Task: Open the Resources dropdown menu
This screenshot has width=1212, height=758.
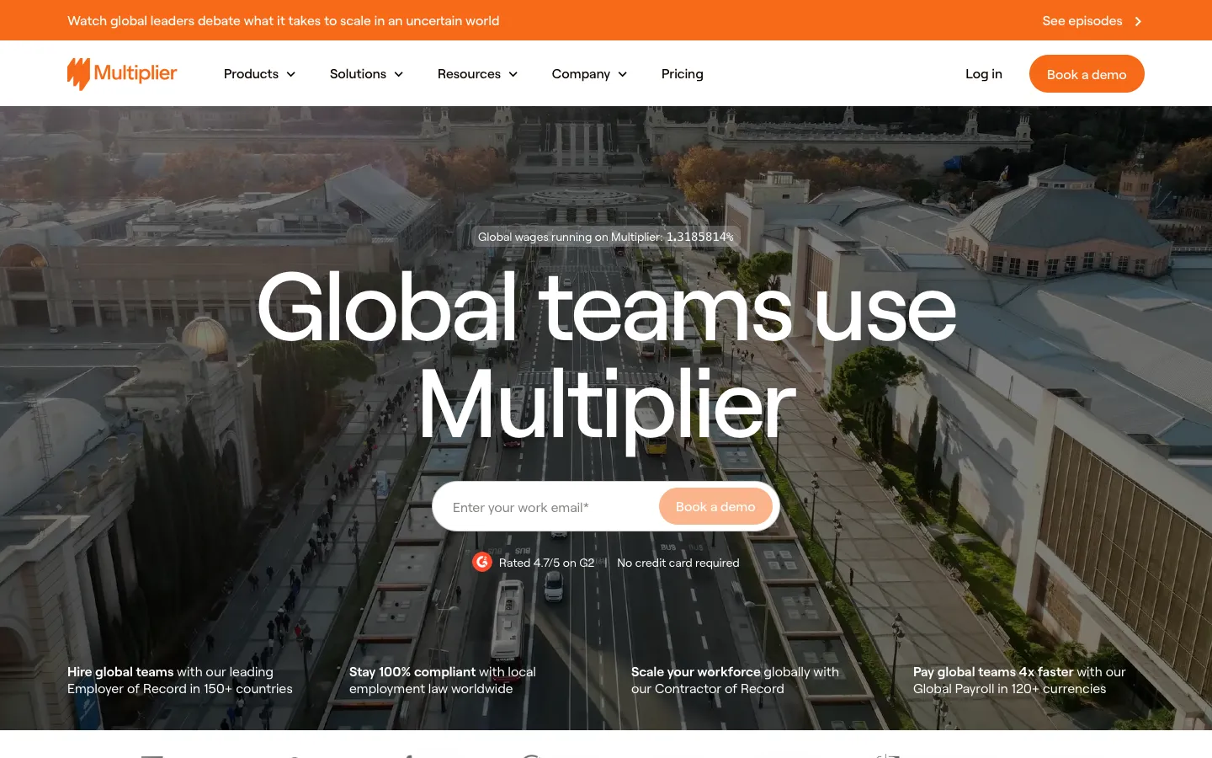Action: [477, 74]
